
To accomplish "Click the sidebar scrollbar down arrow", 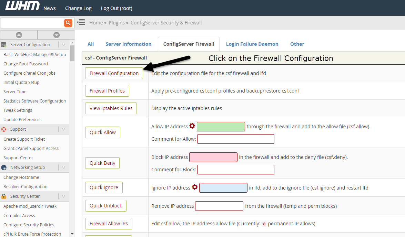I will coord(72,234).
